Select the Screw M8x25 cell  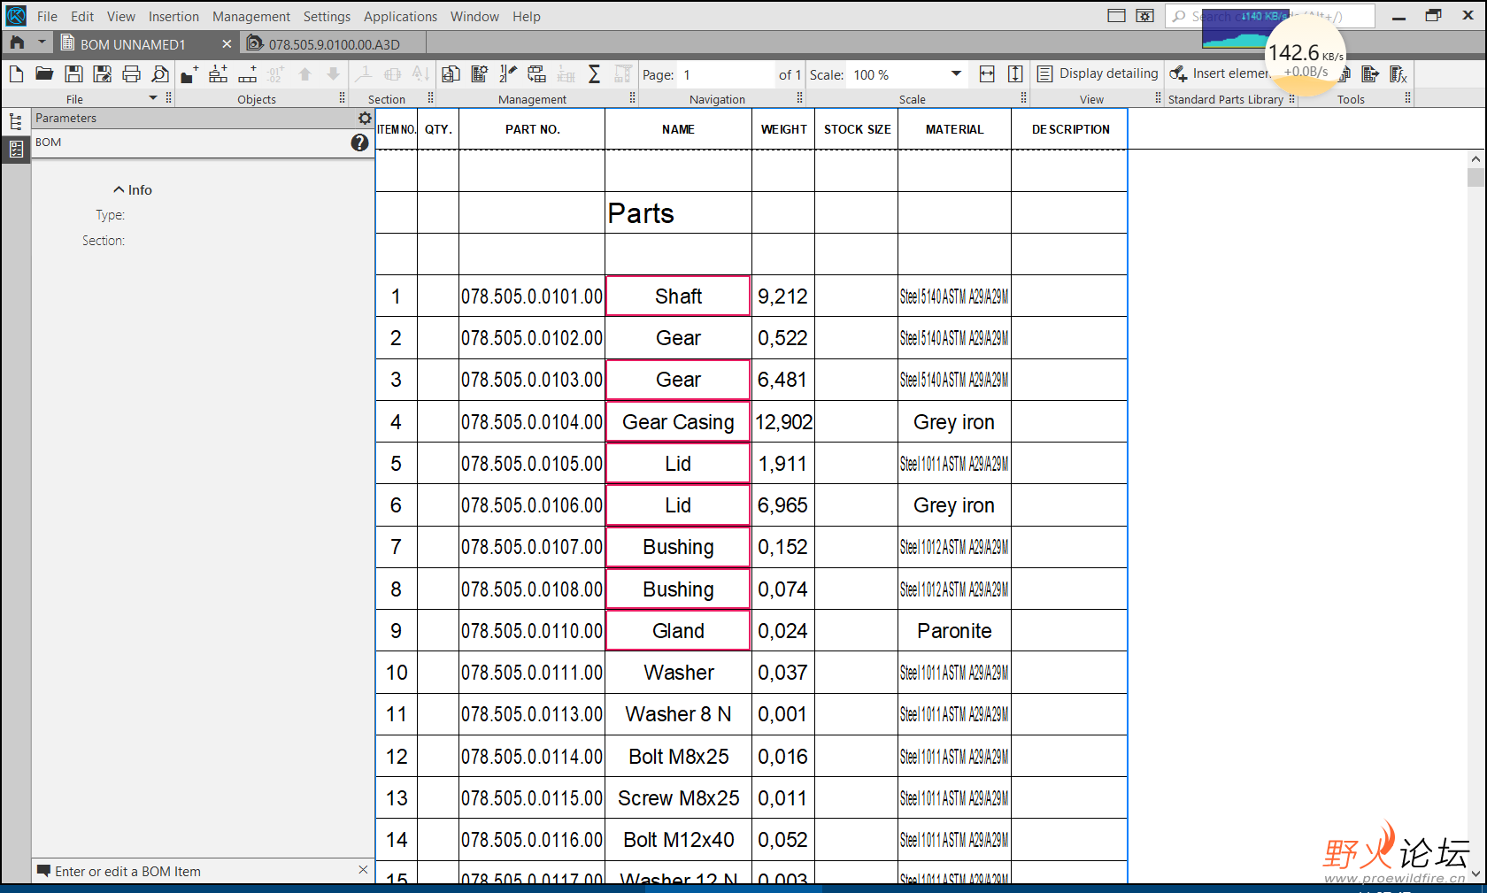click(678, 797)
